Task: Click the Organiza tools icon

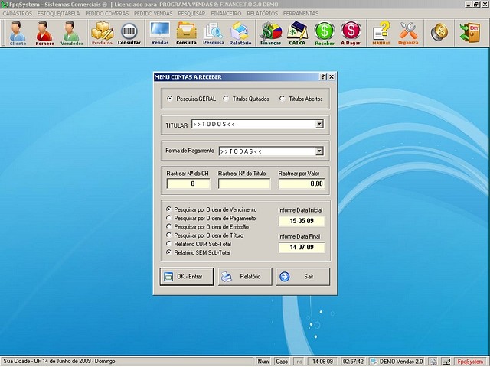Action: pyautogui.click(x=408, y=33)
